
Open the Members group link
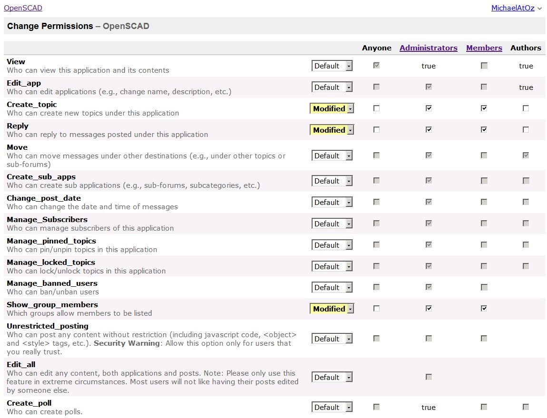(x=484, y=48)
